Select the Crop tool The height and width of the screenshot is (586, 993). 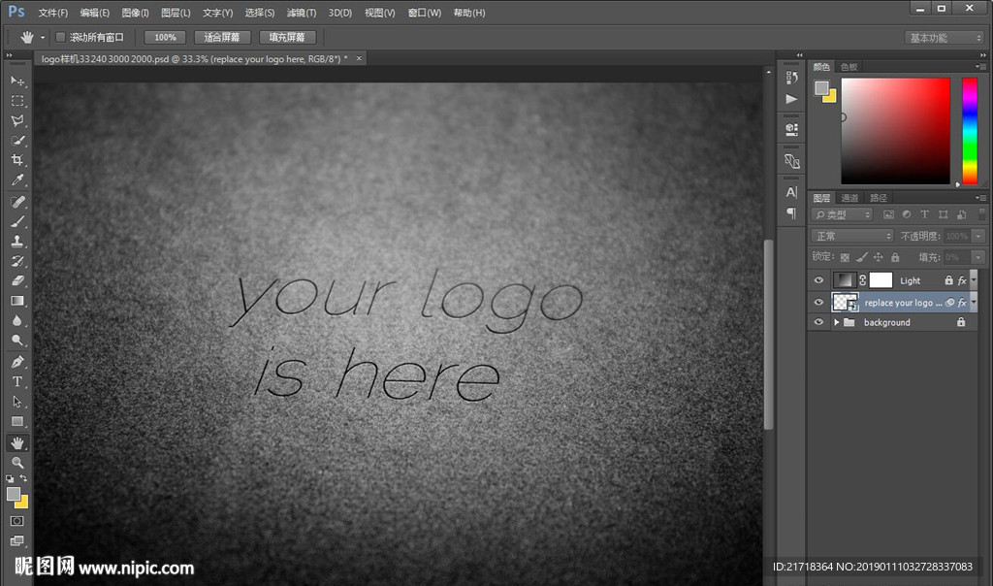[x=17, y=160]
